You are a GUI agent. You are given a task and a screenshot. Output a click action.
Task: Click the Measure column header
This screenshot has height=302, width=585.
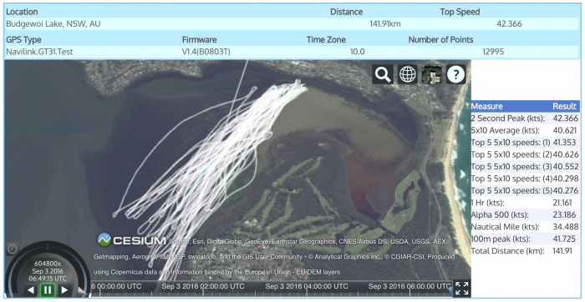click(x=486, y=106)
